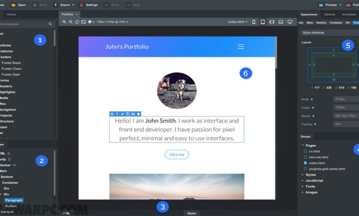Open the stage size and zoom percentage dropdown
The image size is (359, 216).
coord(112,22)
